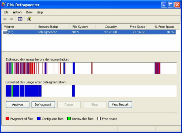Viewport: 182px width, 133px height.
Task: Click the 37.26 GB capacity value
Action: coord(110,32)
